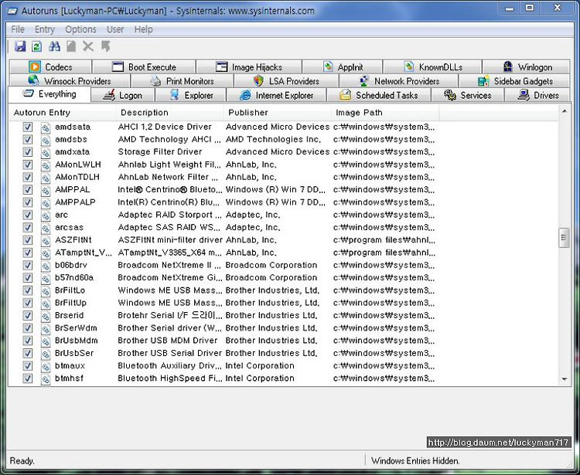Click the list scroll down arrow
Viewport: 580px width, 475px height.
tap(564, 379)
